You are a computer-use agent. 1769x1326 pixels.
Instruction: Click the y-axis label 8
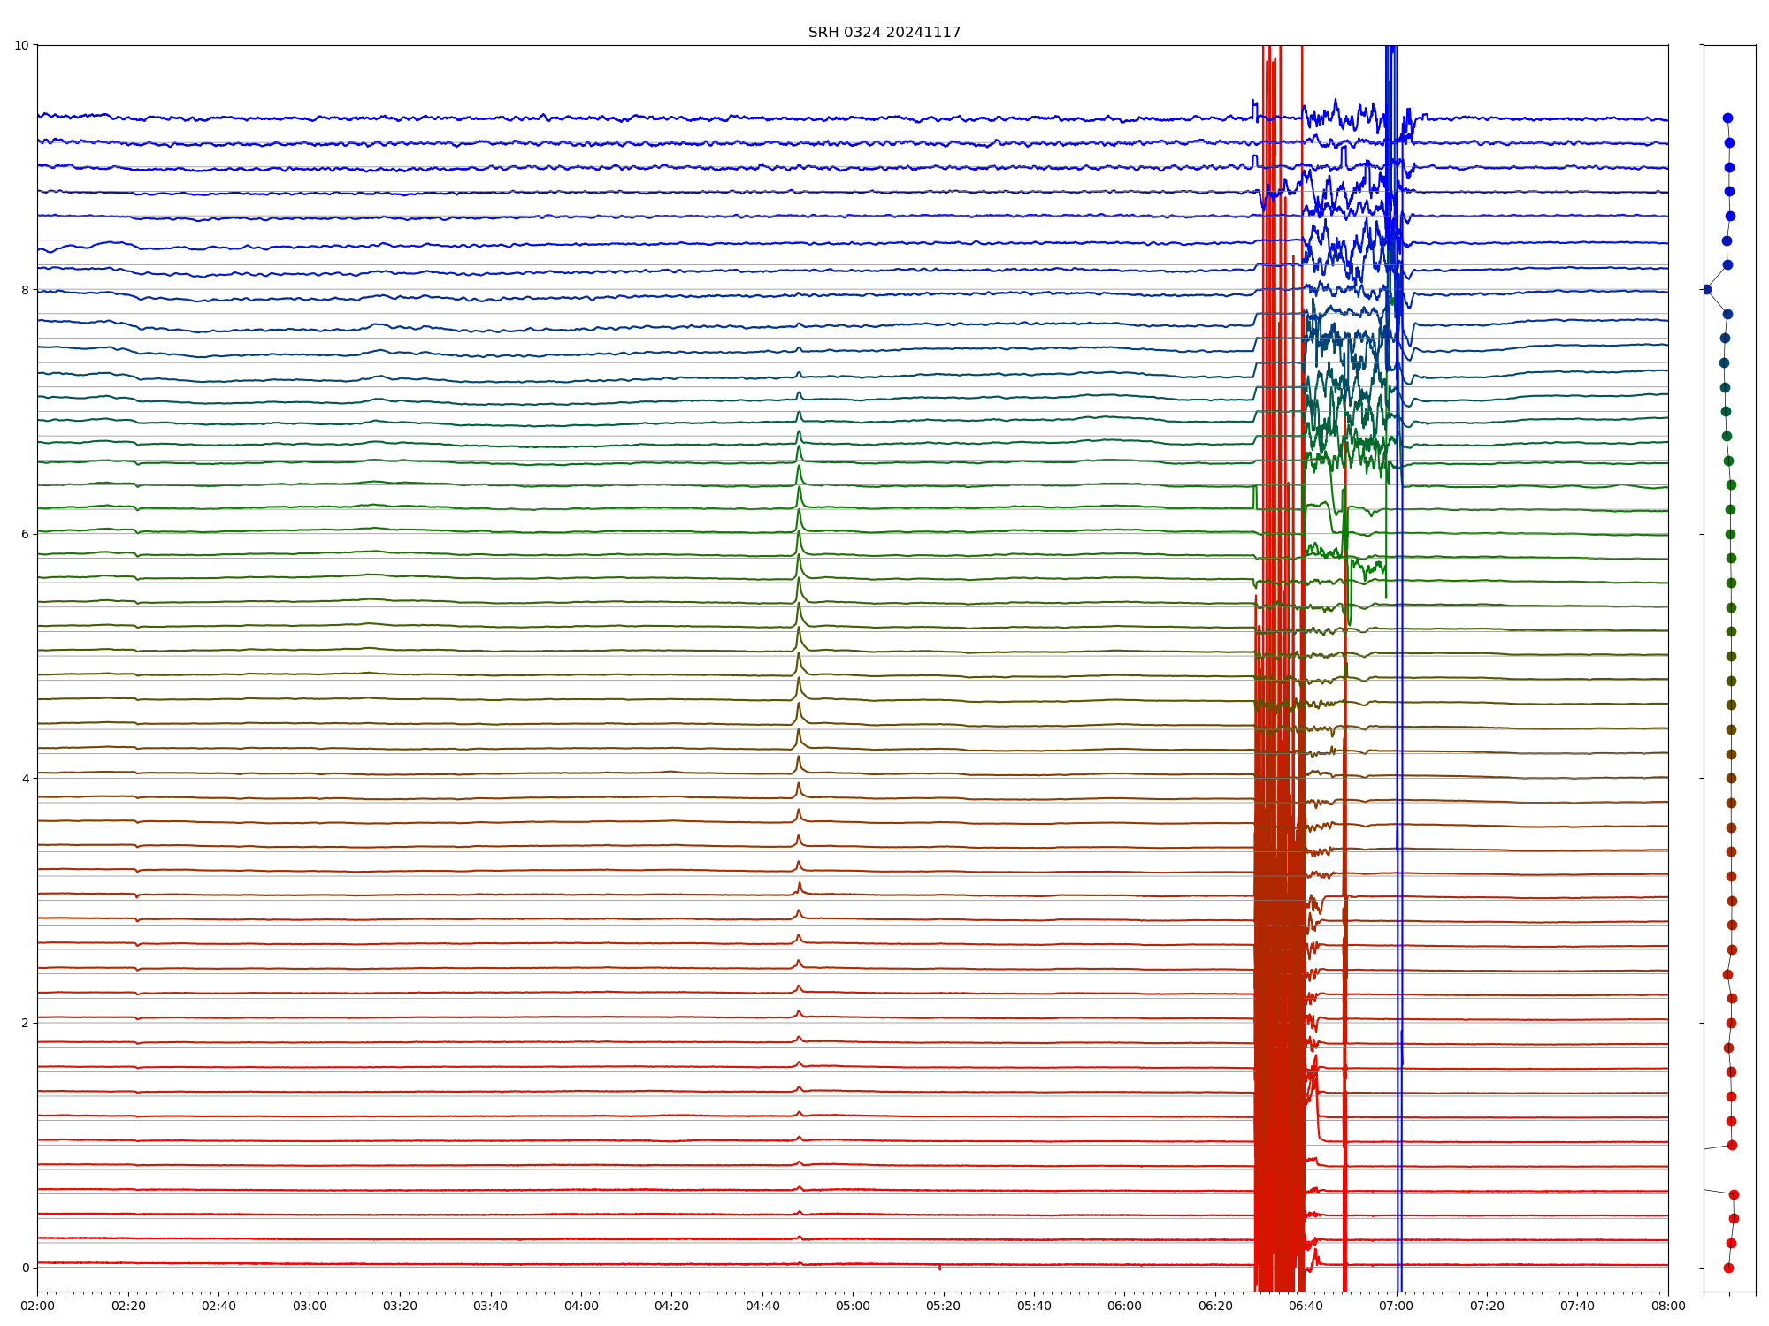[26, 289]
